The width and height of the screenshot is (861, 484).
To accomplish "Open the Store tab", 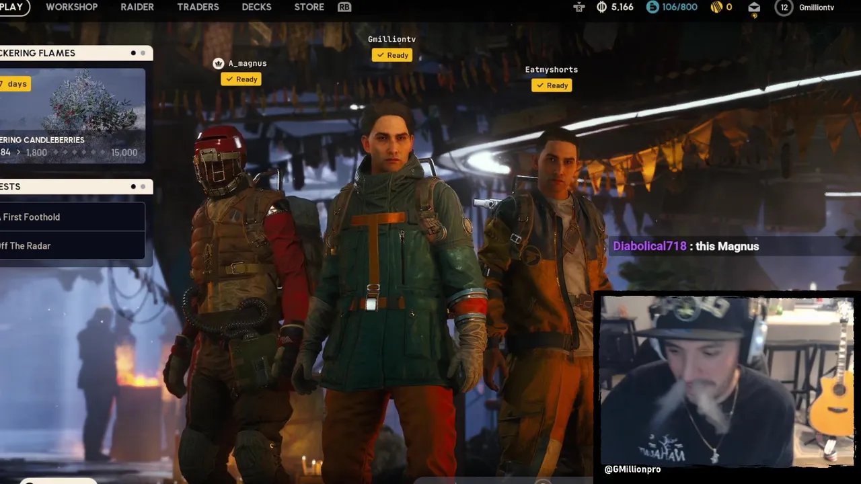I will [309, 7].
